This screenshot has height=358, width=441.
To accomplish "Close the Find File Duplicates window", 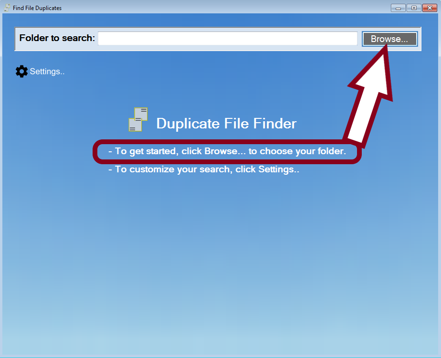I will tap(430, 8).
